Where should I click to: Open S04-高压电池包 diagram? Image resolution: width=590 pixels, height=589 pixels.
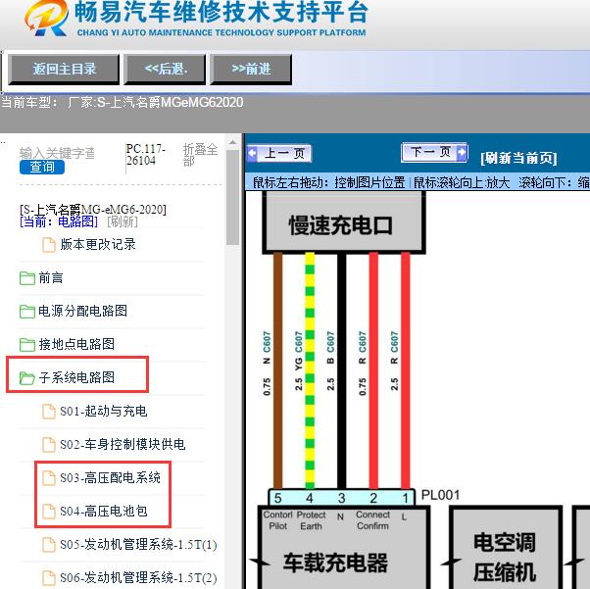coord(104,512)
